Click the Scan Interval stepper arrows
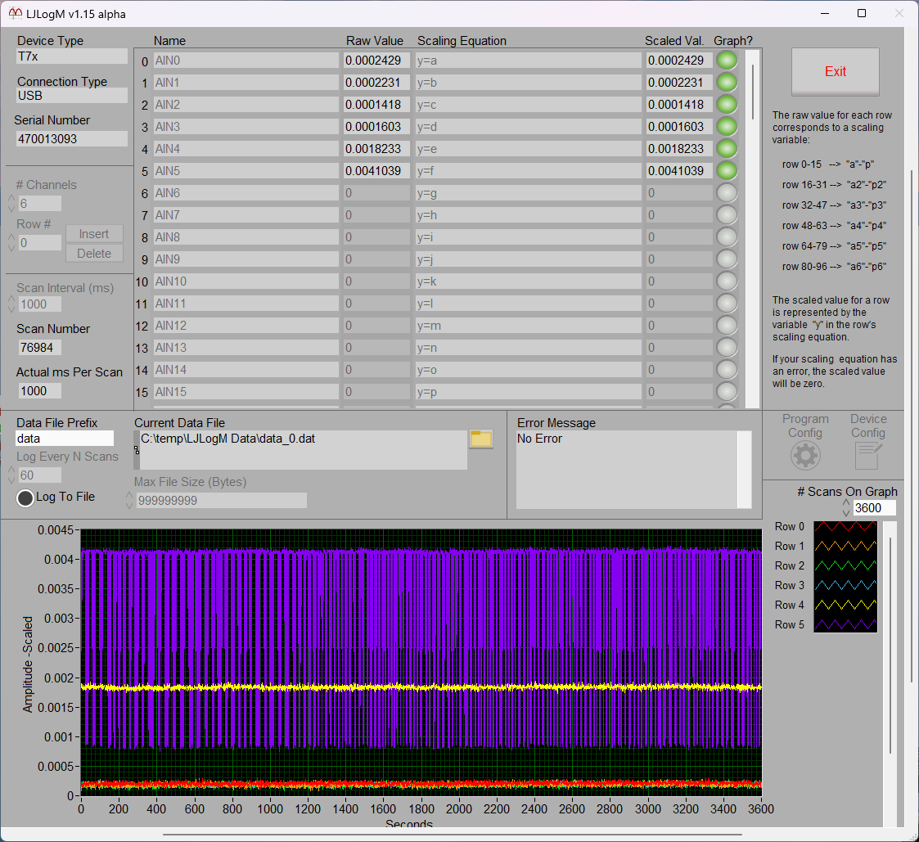Viewport: 919px width, 842px height. (x=11, y=304)
